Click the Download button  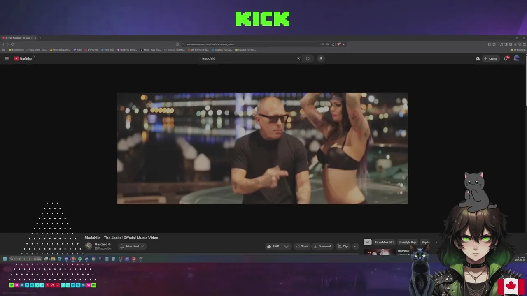tap(322, 246)
